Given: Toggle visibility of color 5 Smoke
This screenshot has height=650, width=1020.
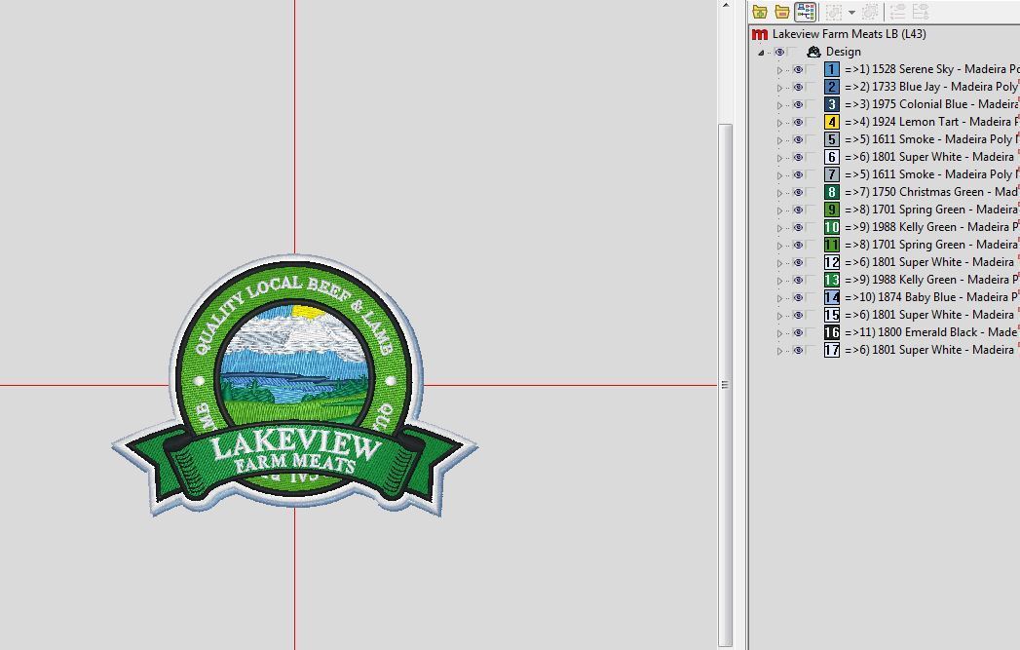Looking at the screenshot, I should coord(798,139).
